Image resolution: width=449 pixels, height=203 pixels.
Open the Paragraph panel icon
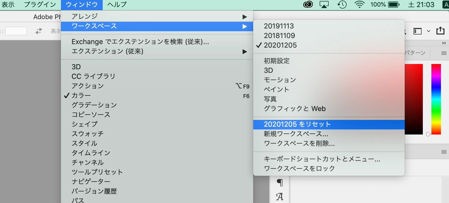pos(280,182)
